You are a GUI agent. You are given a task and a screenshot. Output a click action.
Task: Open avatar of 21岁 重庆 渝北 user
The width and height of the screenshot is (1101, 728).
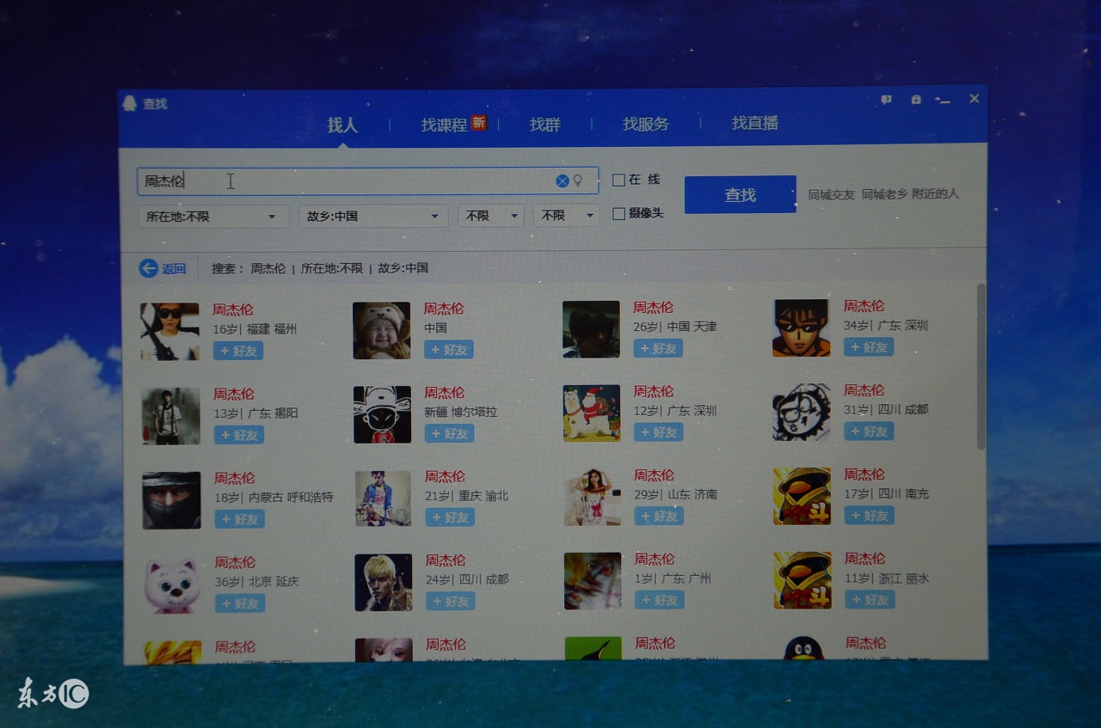click(384, 499)
